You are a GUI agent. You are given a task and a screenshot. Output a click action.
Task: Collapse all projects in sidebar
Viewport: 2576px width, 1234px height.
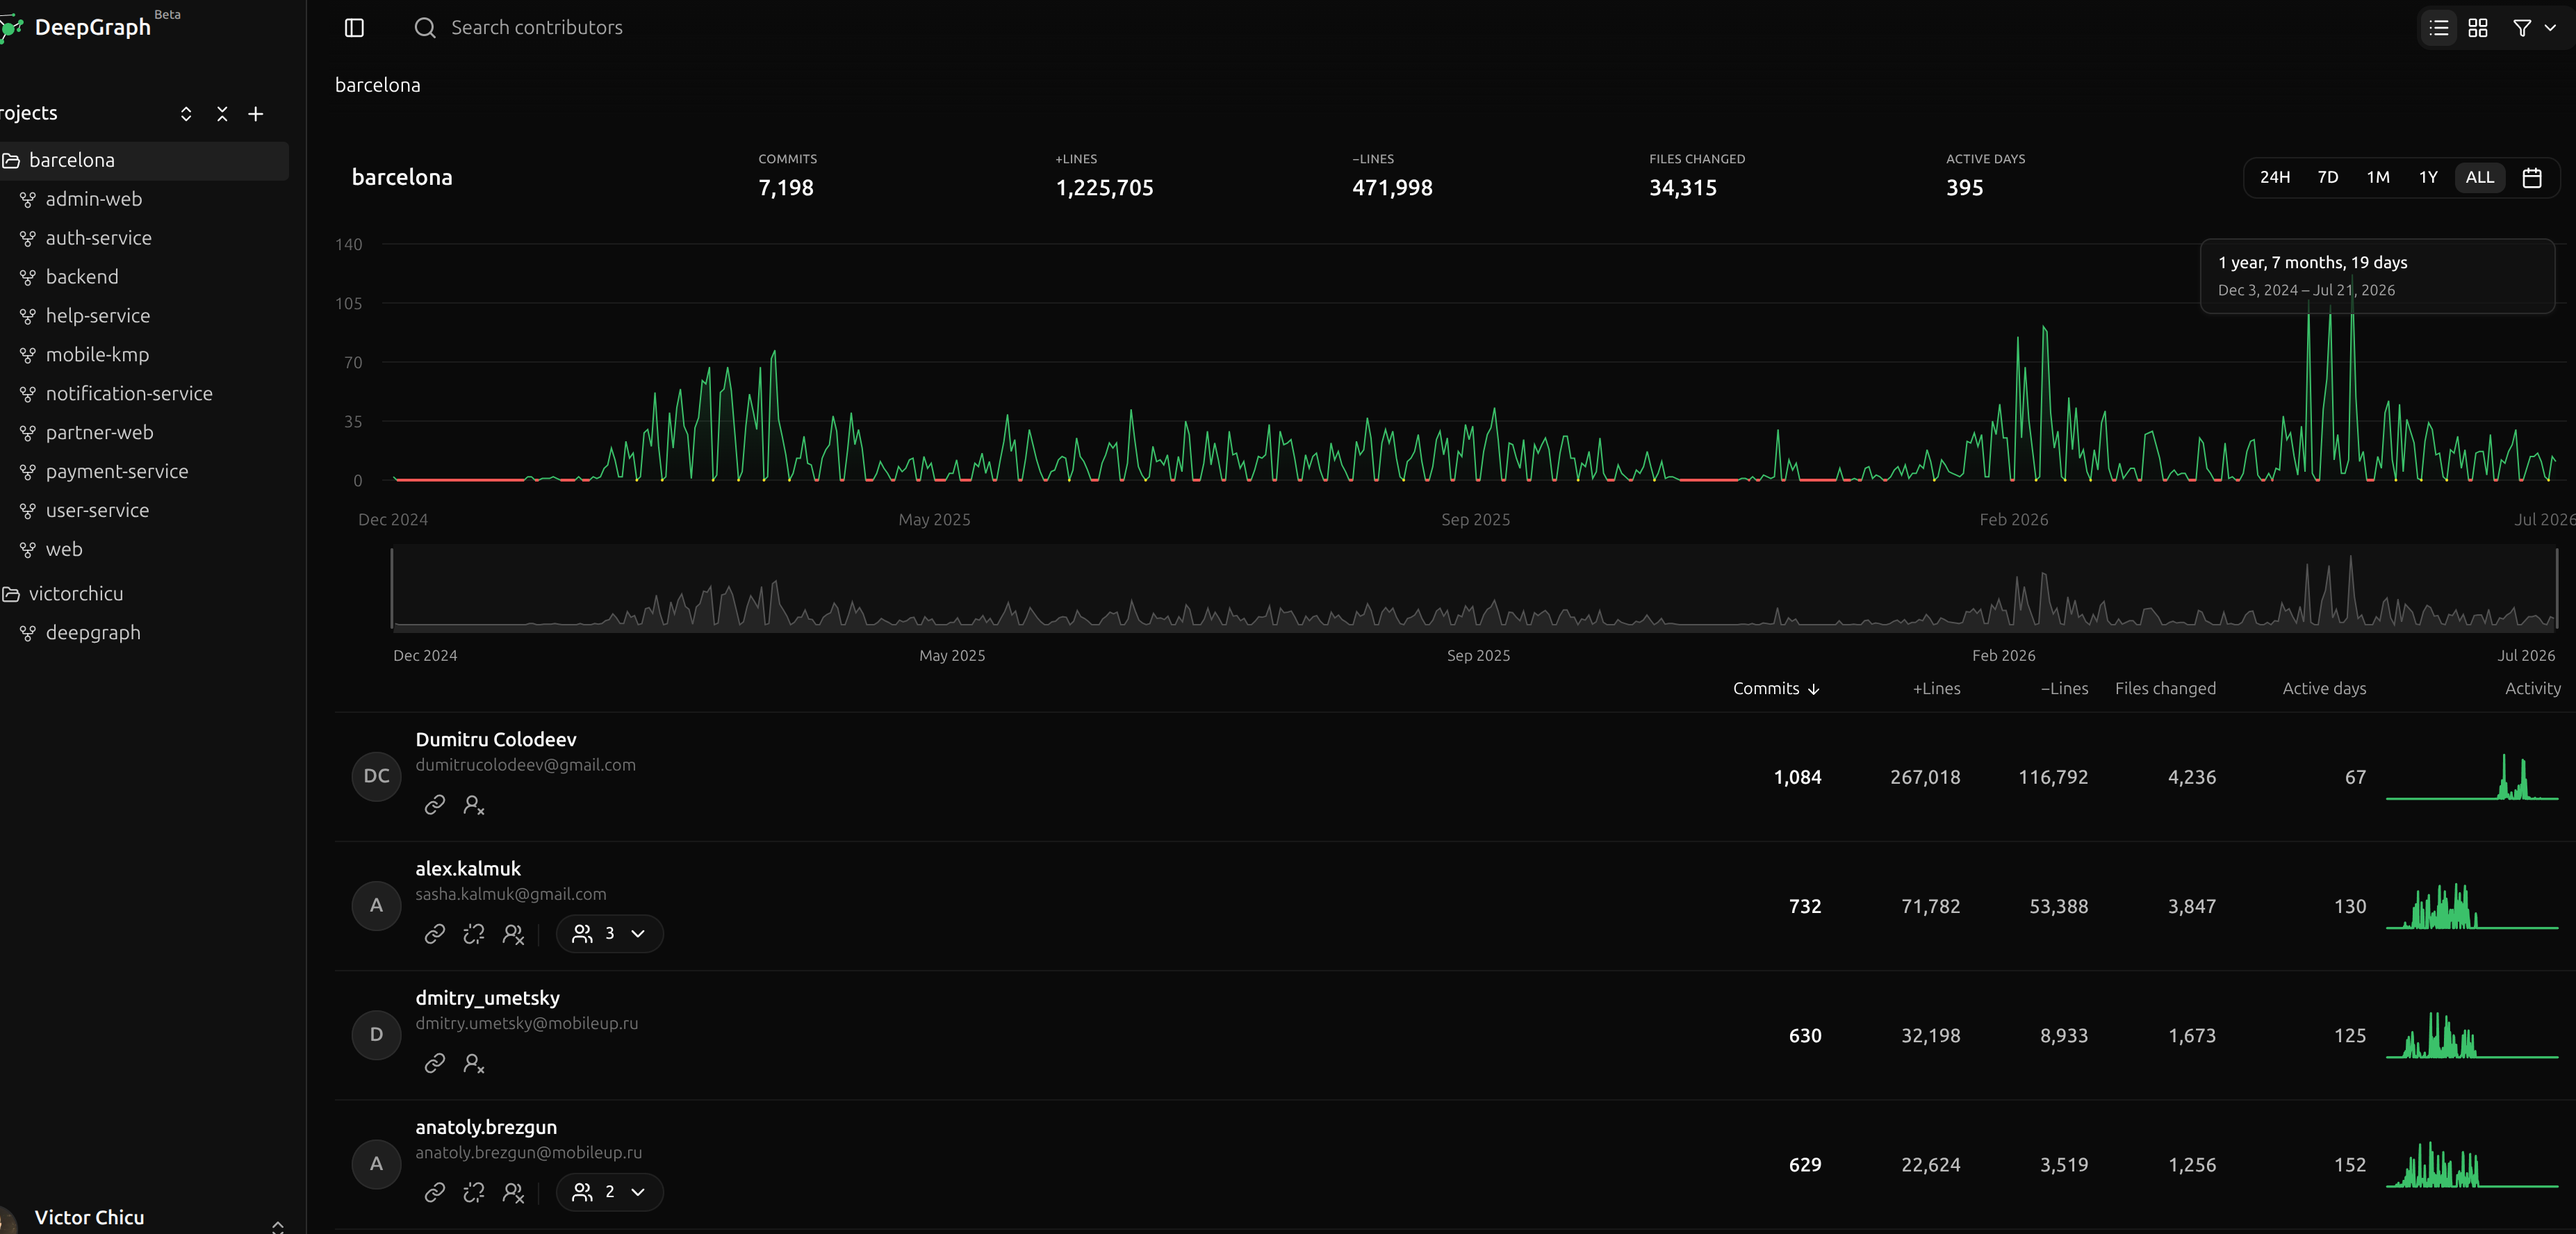click(222, 114)
